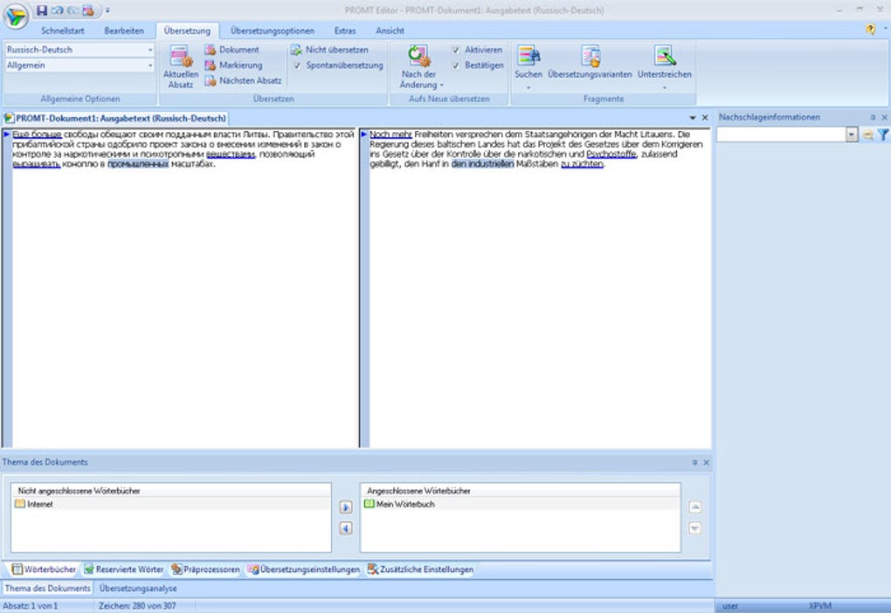Click the left arrow to detach dictionary

click(346, 528)
